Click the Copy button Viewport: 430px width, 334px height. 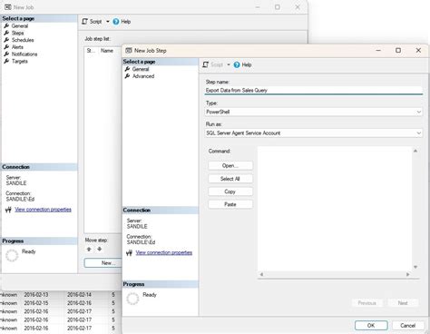coord(230,192)
